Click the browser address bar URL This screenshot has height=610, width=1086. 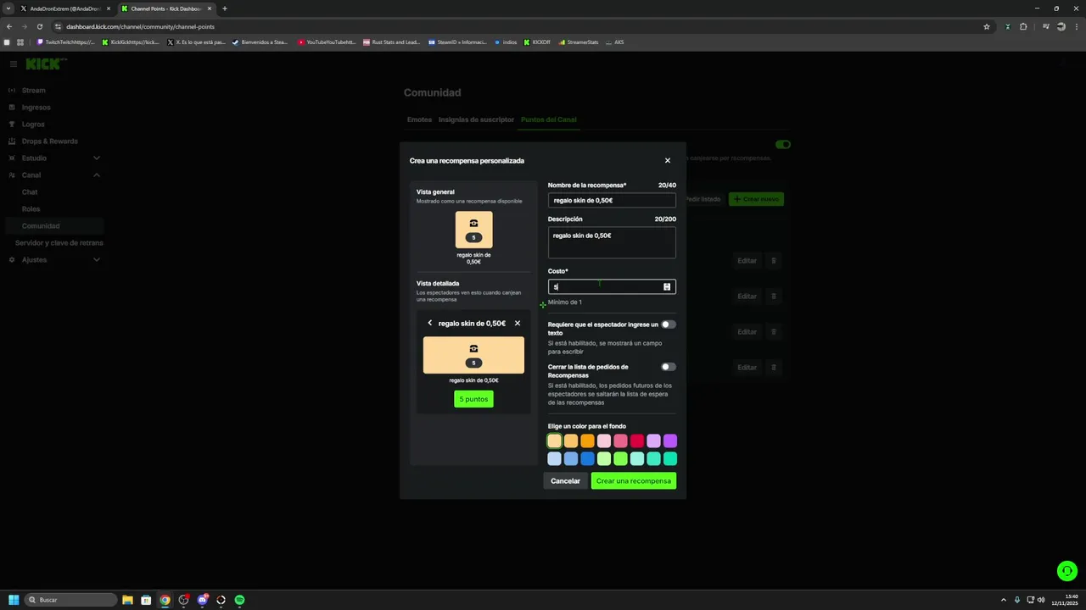click(140, 26)
